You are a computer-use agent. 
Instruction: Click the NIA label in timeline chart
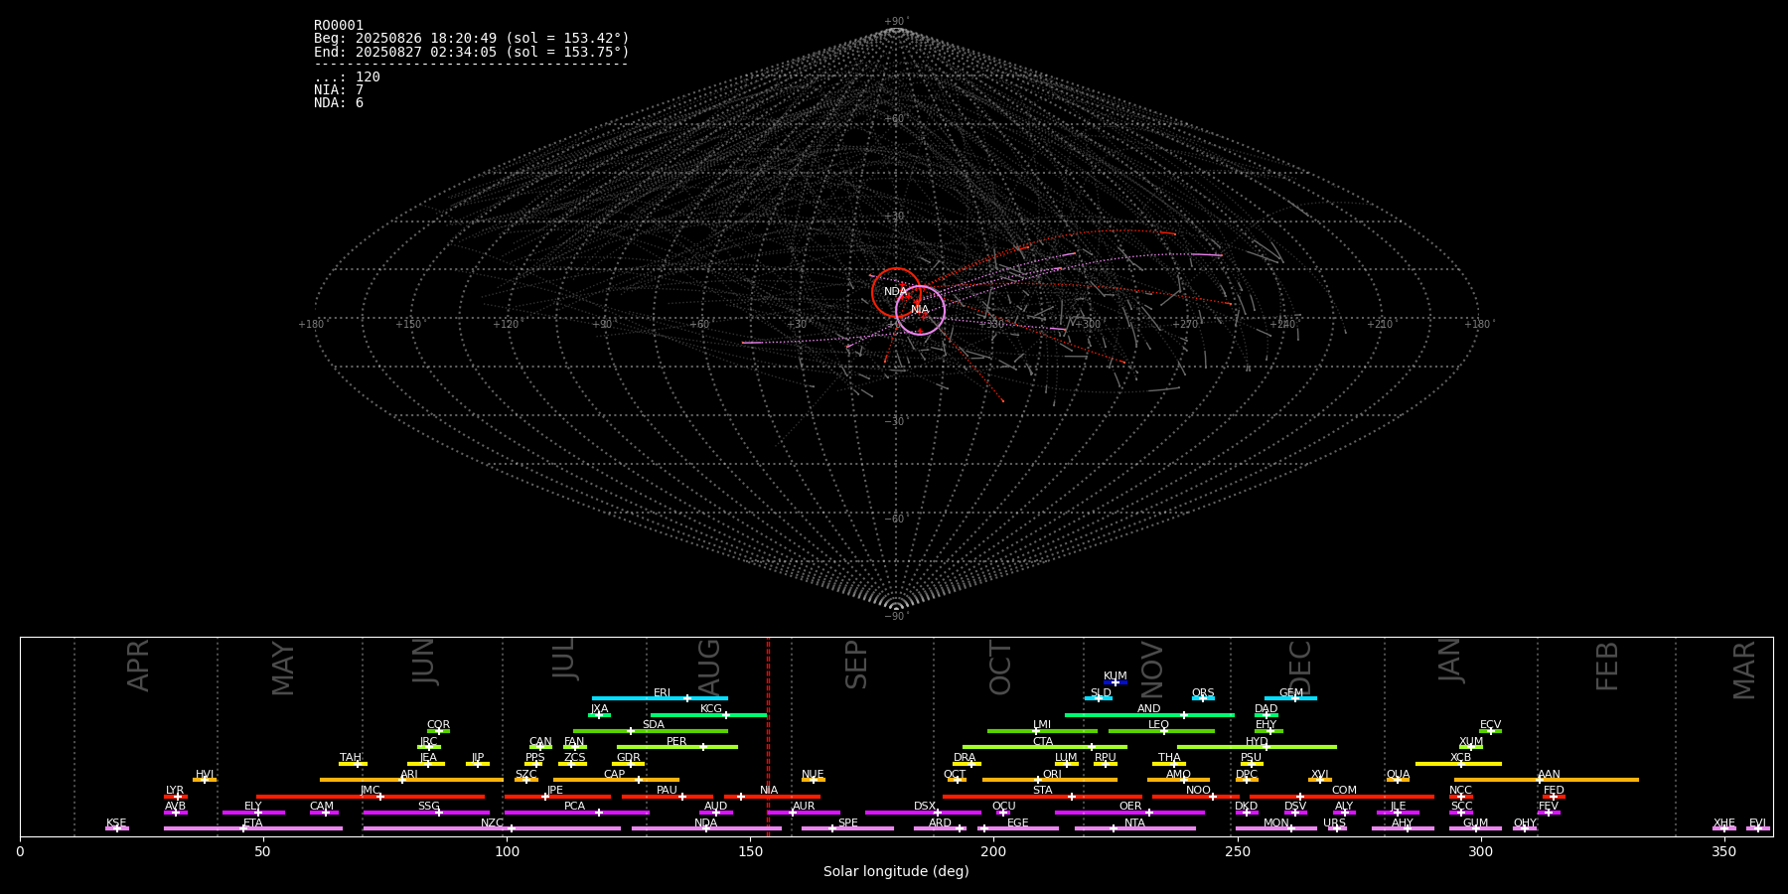pos(769,791)
